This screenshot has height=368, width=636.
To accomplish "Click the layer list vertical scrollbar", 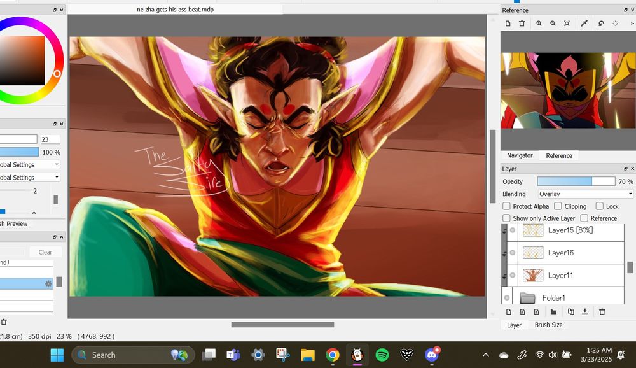I will click(630, 267).
